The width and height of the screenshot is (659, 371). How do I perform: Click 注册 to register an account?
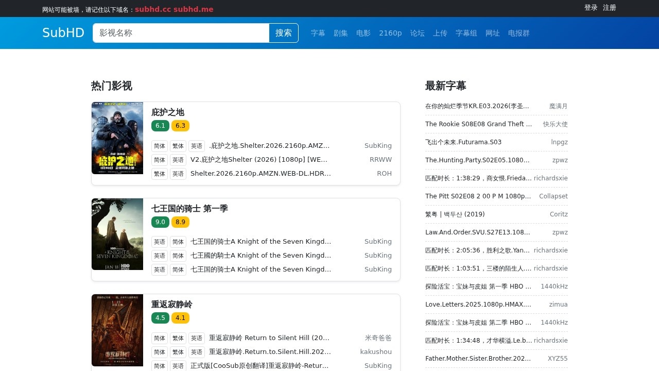point(609,8)
